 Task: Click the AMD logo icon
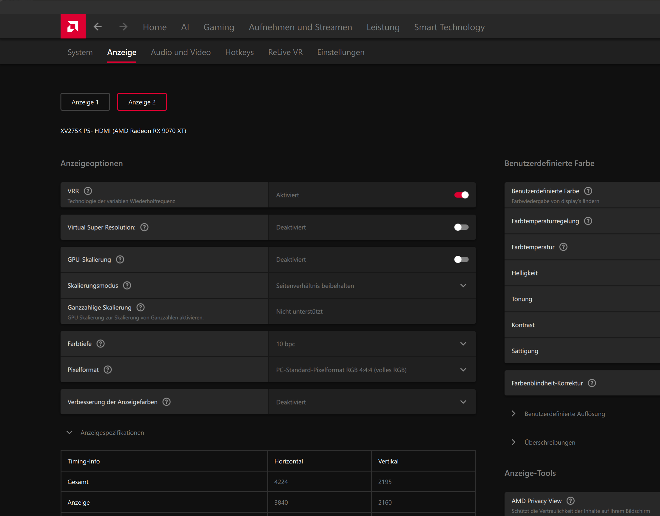(73, 27)
